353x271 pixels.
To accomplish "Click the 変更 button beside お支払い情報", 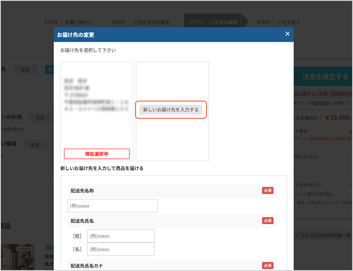I will (x=34, y=144).
